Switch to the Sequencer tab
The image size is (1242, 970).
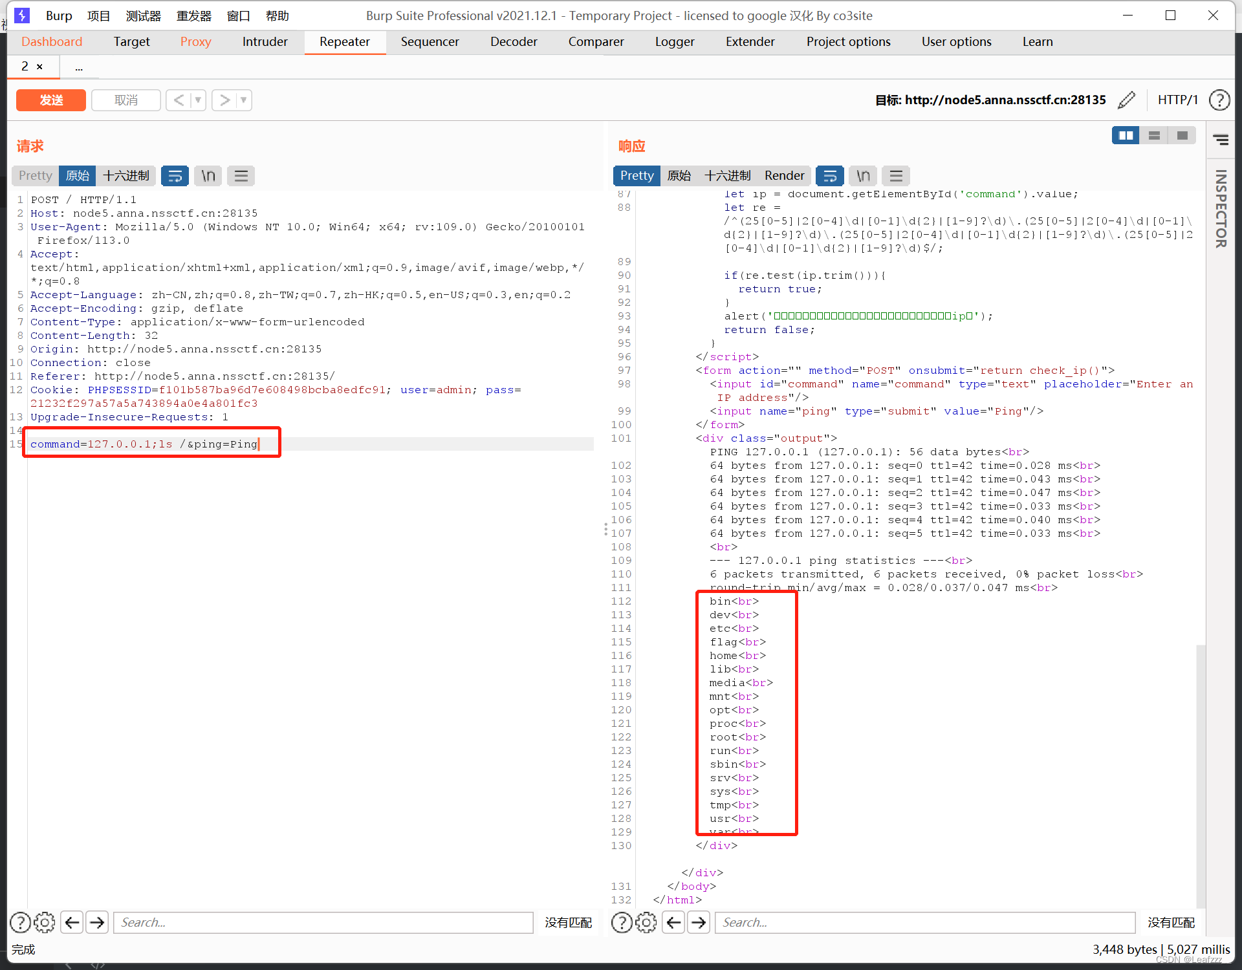(x=430, y=42)
